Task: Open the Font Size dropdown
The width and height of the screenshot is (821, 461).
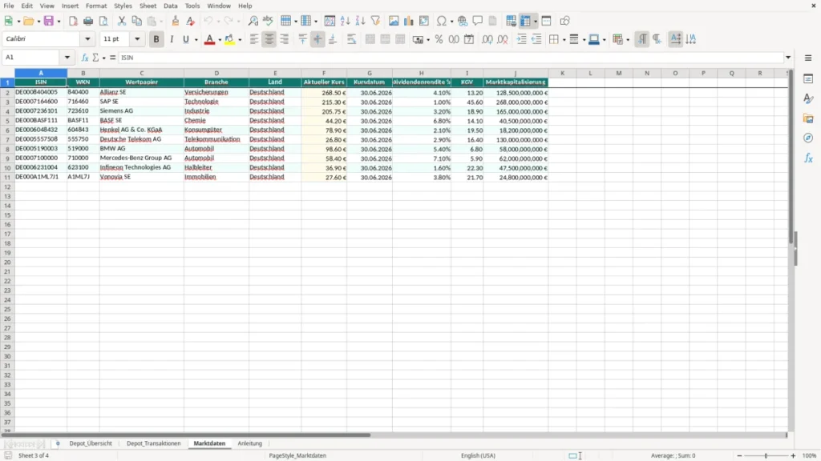Action: tap(137, 39)
